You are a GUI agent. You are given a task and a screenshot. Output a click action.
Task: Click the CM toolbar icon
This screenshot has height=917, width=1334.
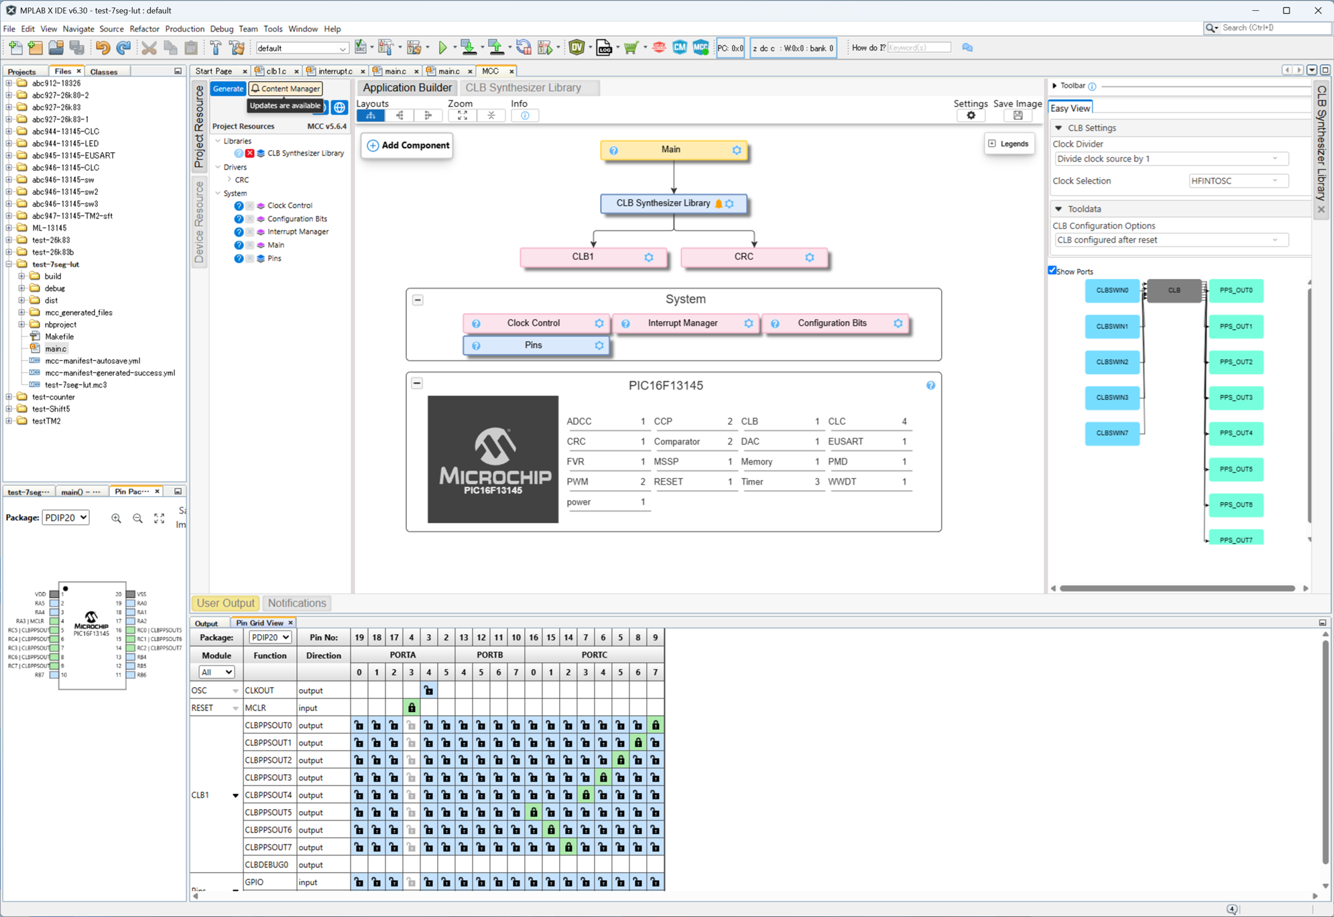pyautogui.click(x=680, y=48)
